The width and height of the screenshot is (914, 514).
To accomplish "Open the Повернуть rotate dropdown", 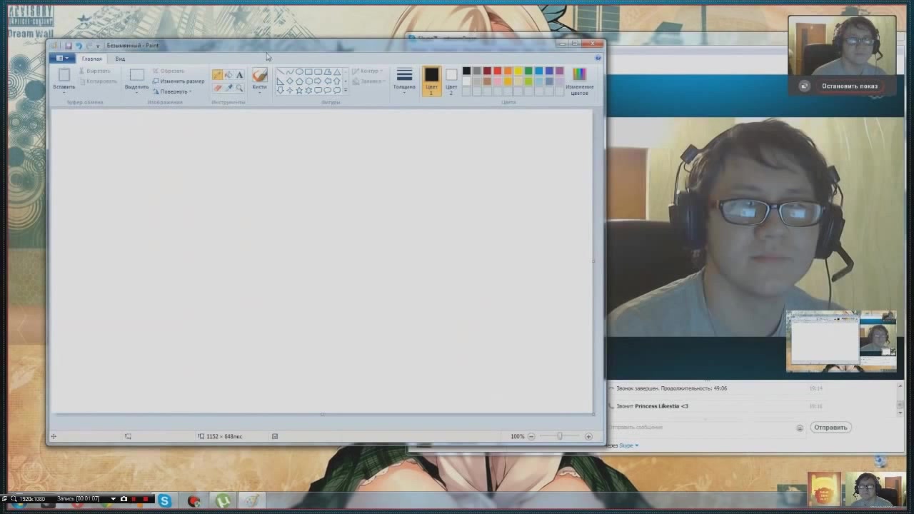I will coord(174,91).
